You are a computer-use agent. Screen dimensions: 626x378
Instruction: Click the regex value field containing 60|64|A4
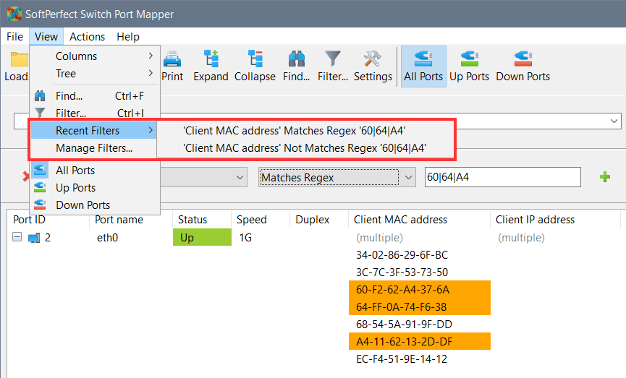coord(502,177)
